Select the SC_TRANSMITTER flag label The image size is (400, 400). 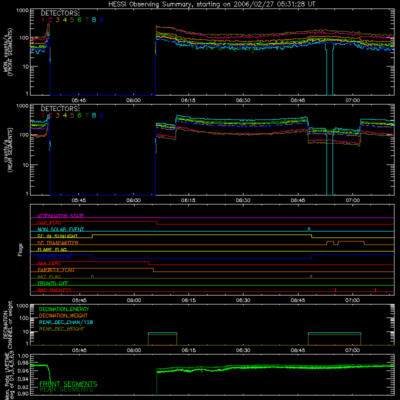tap(58, 243)
